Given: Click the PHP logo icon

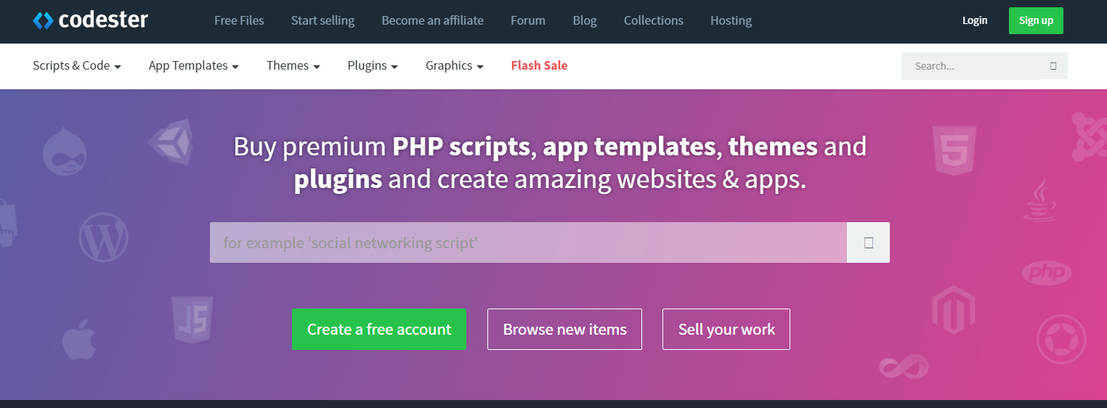Looking at the screenshot, I should 1047,273.
